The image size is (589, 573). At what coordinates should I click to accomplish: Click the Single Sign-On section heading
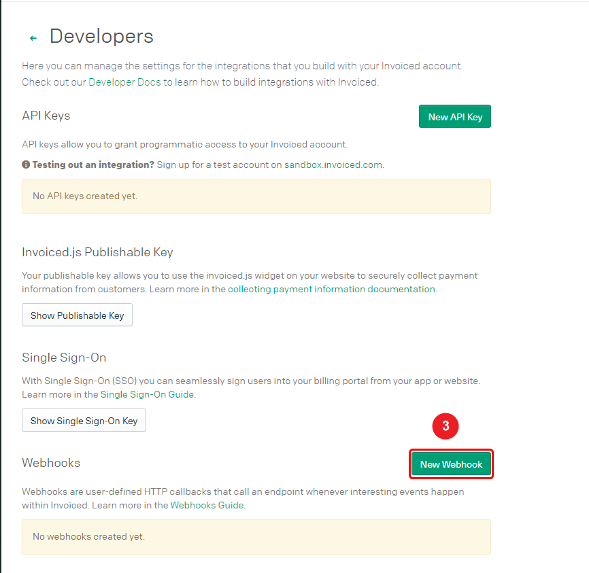pyautogui.click(x=64, y=358)
